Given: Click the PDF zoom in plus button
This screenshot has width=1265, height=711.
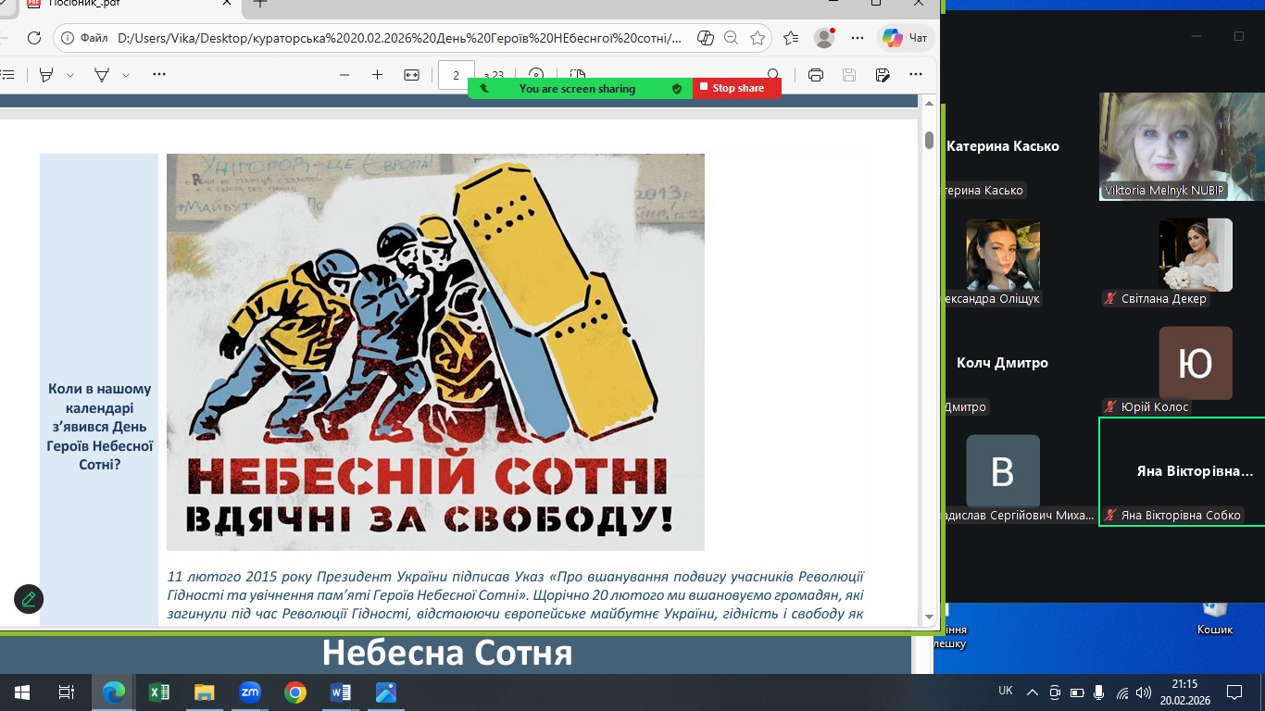Looking at the screenshot, I should pyautogui.click(x=377, y=75).
